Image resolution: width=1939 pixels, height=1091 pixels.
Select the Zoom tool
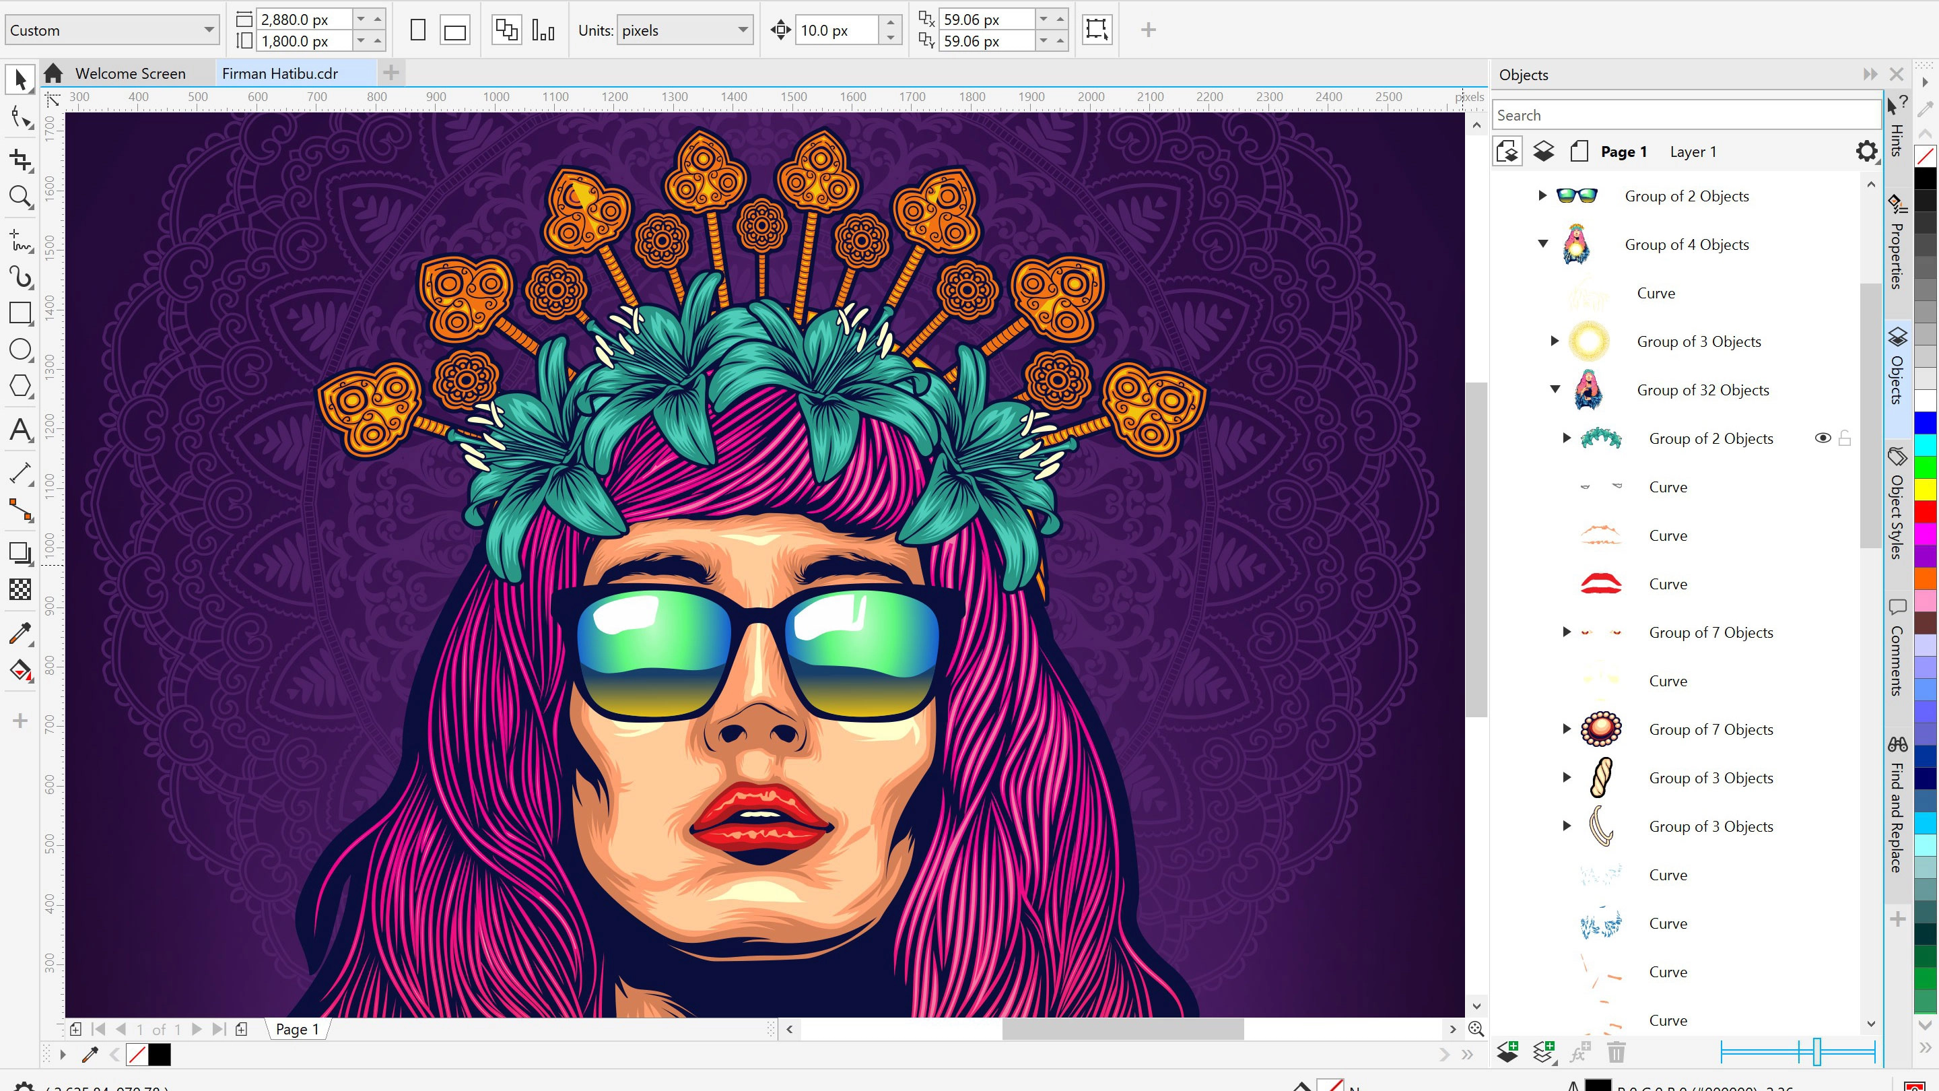(x=20, y=197)
